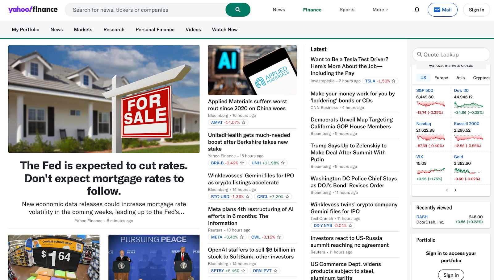The image size is (494, 280).
Task: Open the Markets menu
Action: (83, 30)
